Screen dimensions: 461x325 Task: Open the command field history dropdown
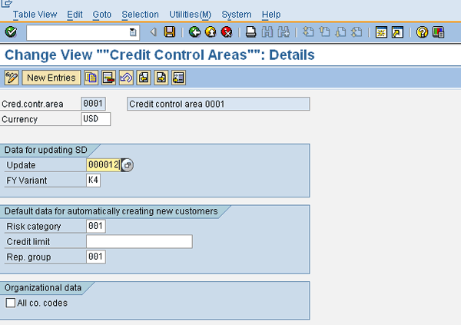(x=133, y=32)
